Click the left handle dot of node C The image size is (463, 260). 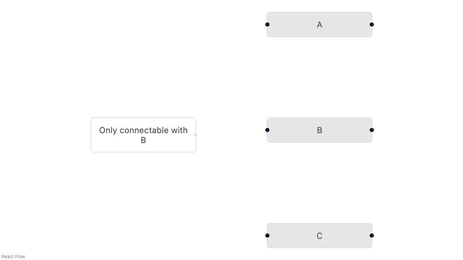coord(267,236)
